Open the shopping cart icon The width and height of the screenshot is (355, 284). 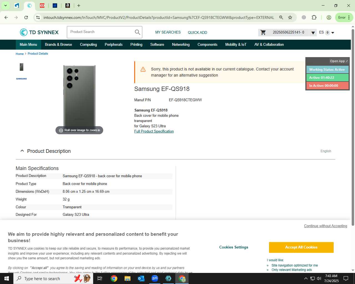263,32
